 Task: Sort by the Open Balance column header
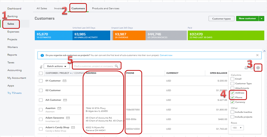tap(218, 73)
